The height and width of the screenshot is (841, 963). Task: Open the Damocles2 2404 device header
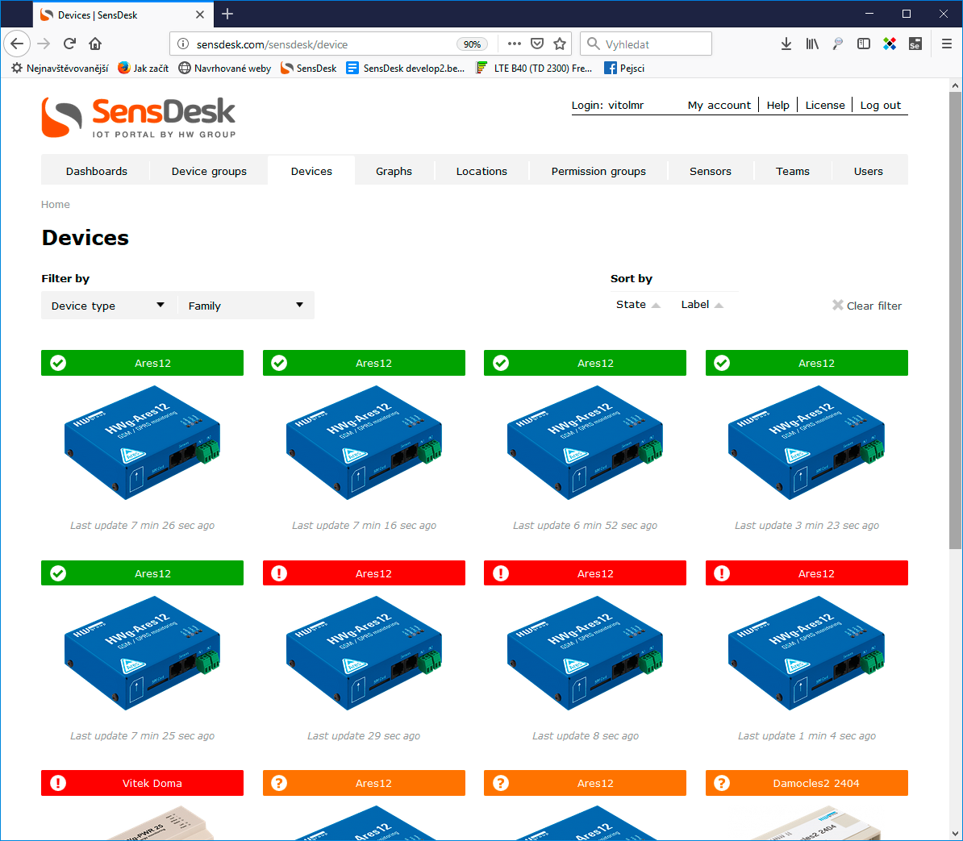[x=807, y=783]
